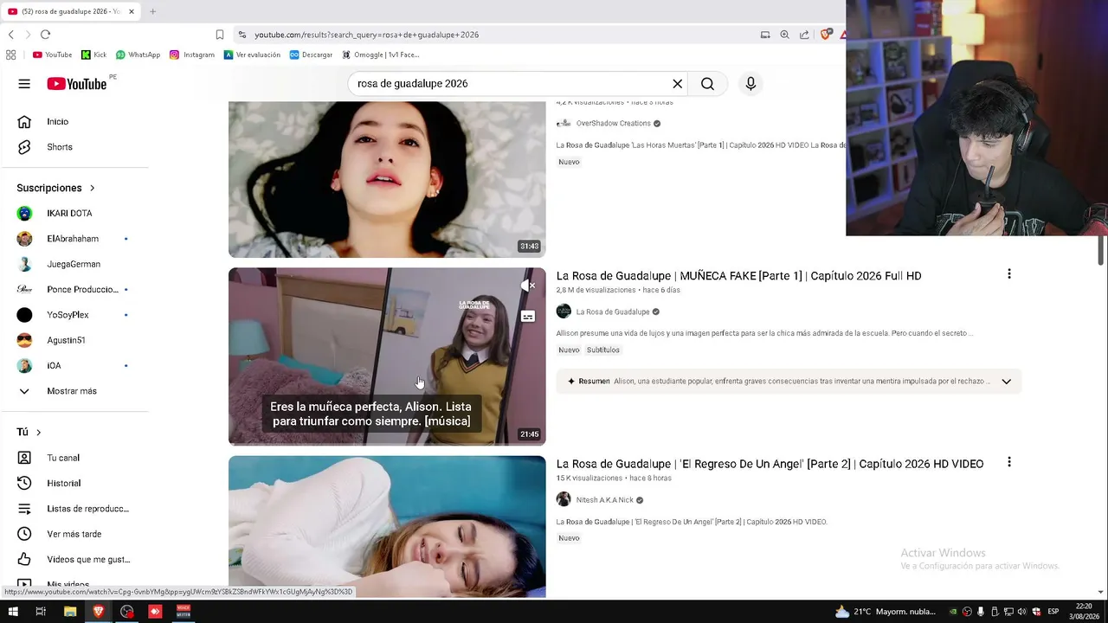Open the browser zoom control icon
The image size is (1108, 623).
(x=784, y=35)
